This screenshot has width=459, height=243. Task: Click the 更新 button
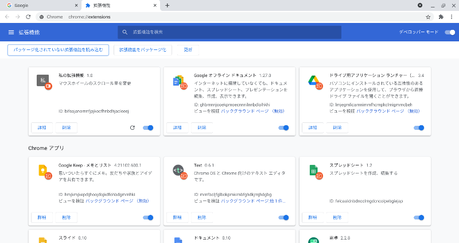point(188,50)
